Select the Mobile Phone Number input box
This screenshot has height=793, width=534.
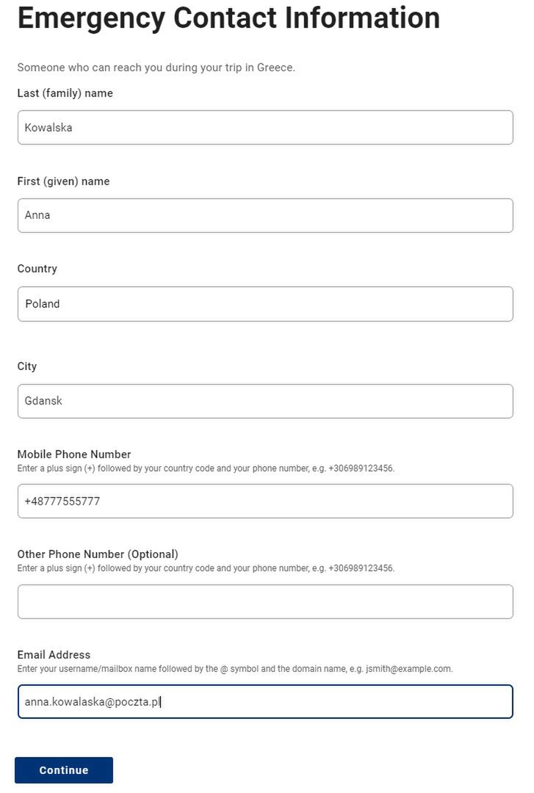264,501
